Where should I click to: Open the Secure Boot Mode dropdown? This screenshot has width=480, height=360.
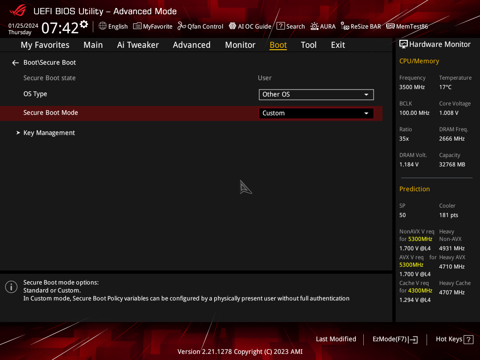point(316,113)
